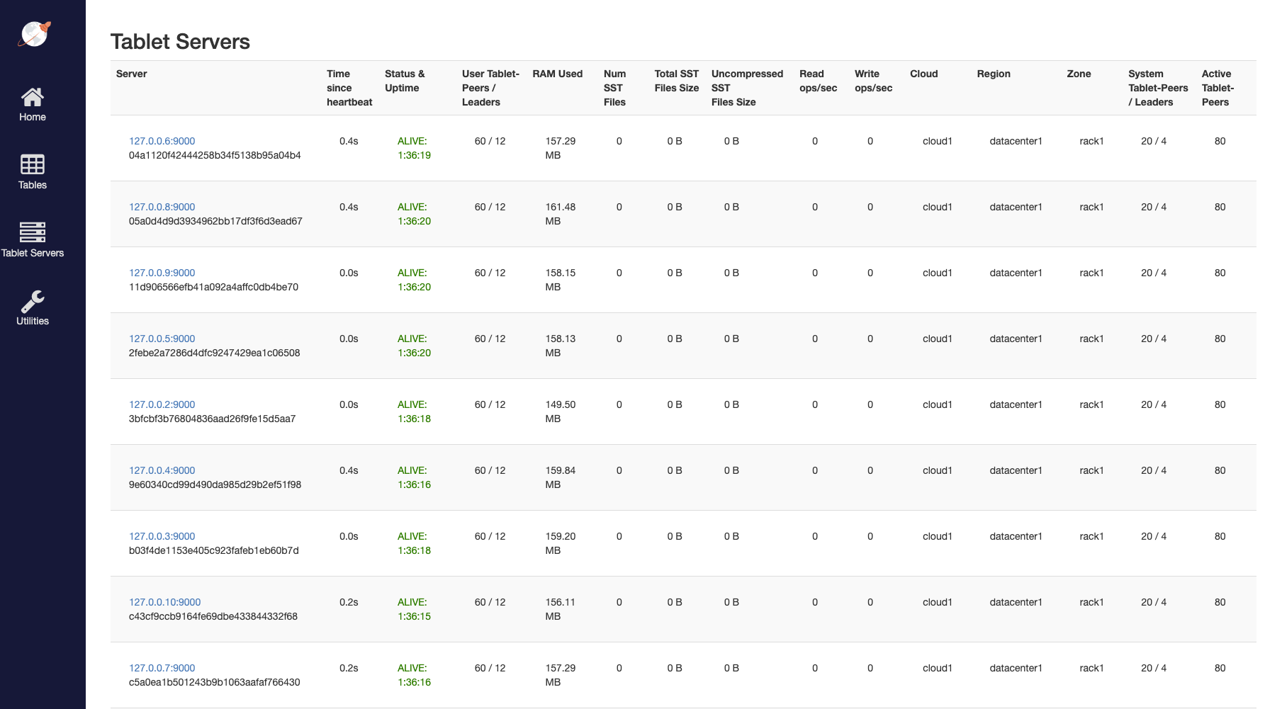Select the Tablet Servers stack icon
The width and height of the screenshot is (1265, 709).
click(33, 232)
